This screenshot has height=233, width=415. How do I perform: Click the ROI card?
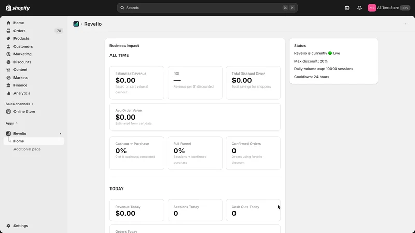(x=195, y=83)
